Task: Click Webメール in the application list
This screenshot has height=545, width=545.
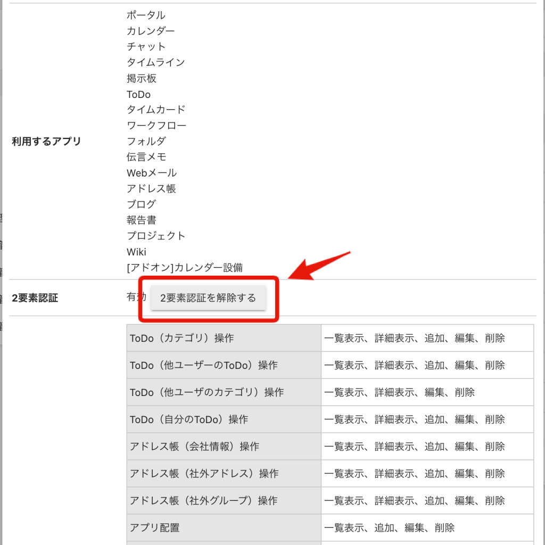Action: click(151, 172)
